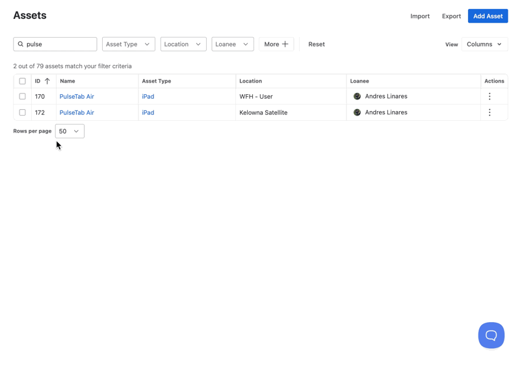Click the View label
Image resolution: width=520 pixels, height=365 pixels.
[451, 44]
